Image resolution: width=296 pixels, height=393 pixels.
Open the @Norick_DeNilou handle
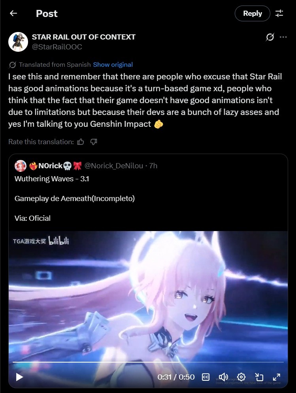point(114,165)
